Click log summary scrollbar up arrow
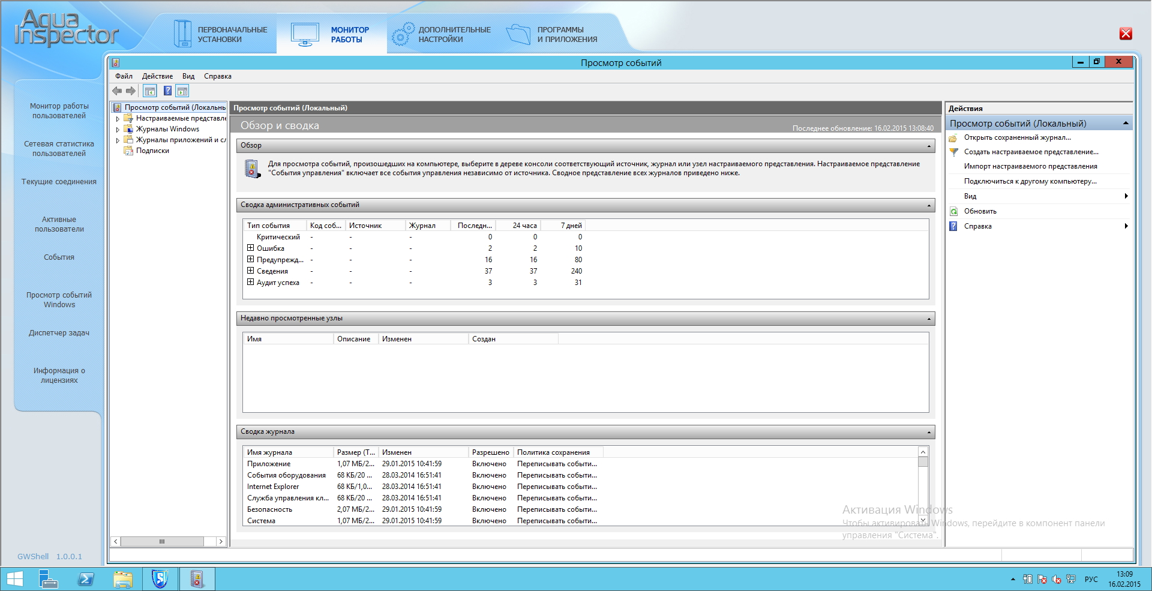 click(x=923, y=452)
